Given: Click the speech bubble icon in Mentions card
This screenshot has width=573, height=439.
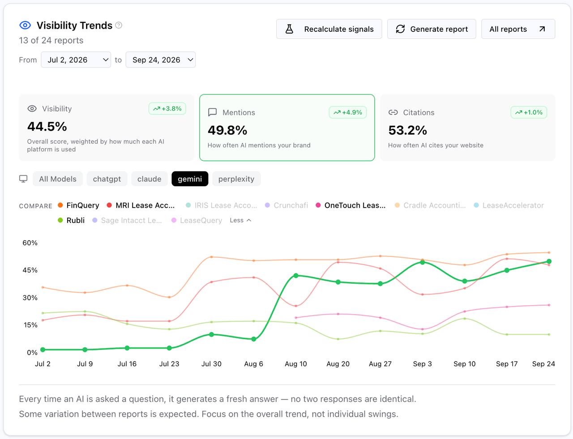Looking at the screenshot, I should click(213, 112).
